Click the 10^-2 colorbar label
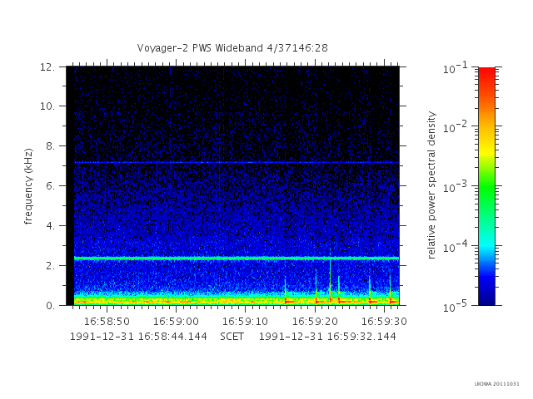533x399 pixels. 456,127
